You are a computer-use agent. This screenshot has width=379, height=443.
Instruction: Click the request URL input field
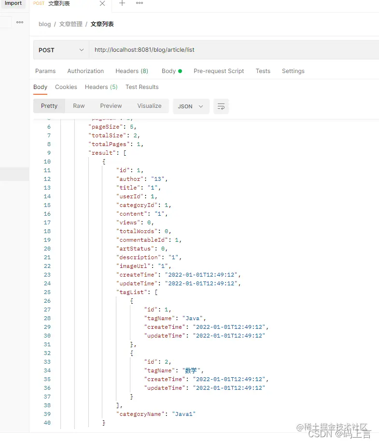[234, 50]
